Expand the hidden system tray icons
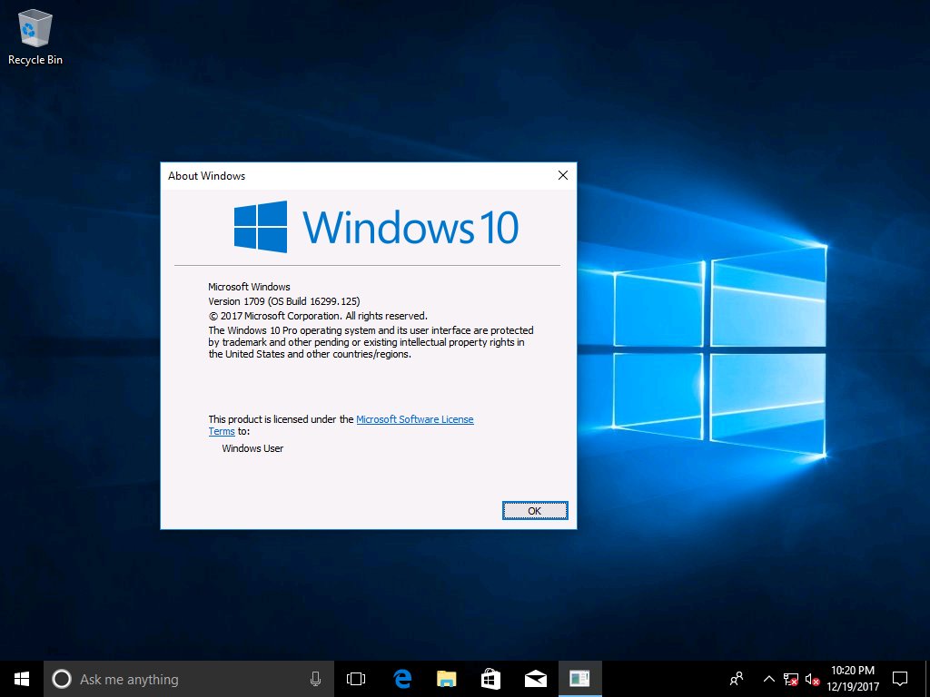This screenshot has height=697, width=930. point(768,679)
